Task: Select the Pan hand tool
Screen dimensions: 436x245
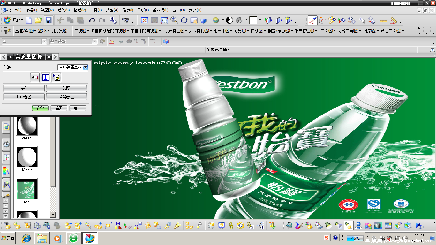Action: click(x=194, y=20)
